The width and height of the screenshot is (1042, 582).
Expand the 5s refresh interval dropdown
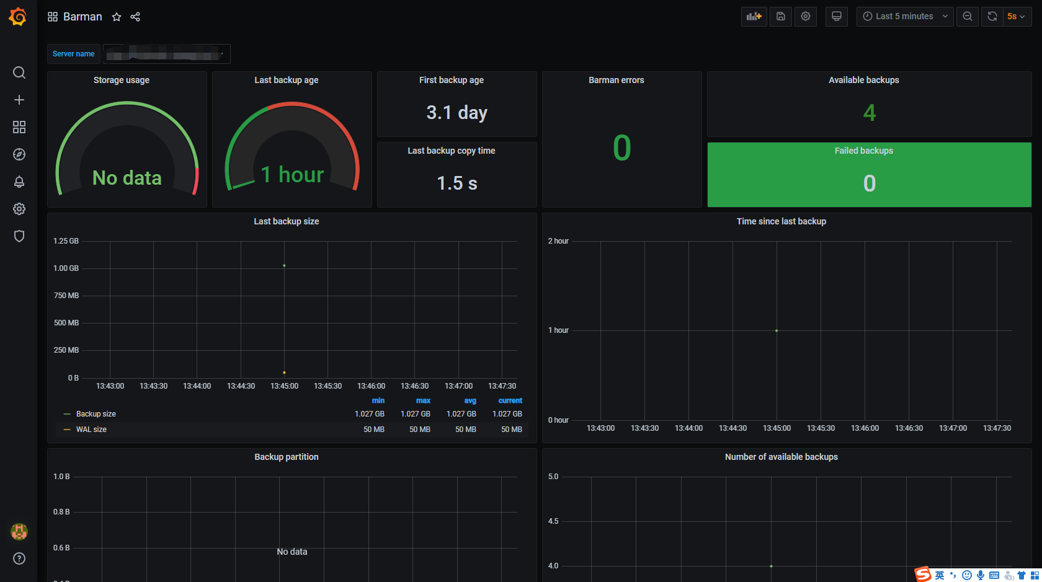1016,17
